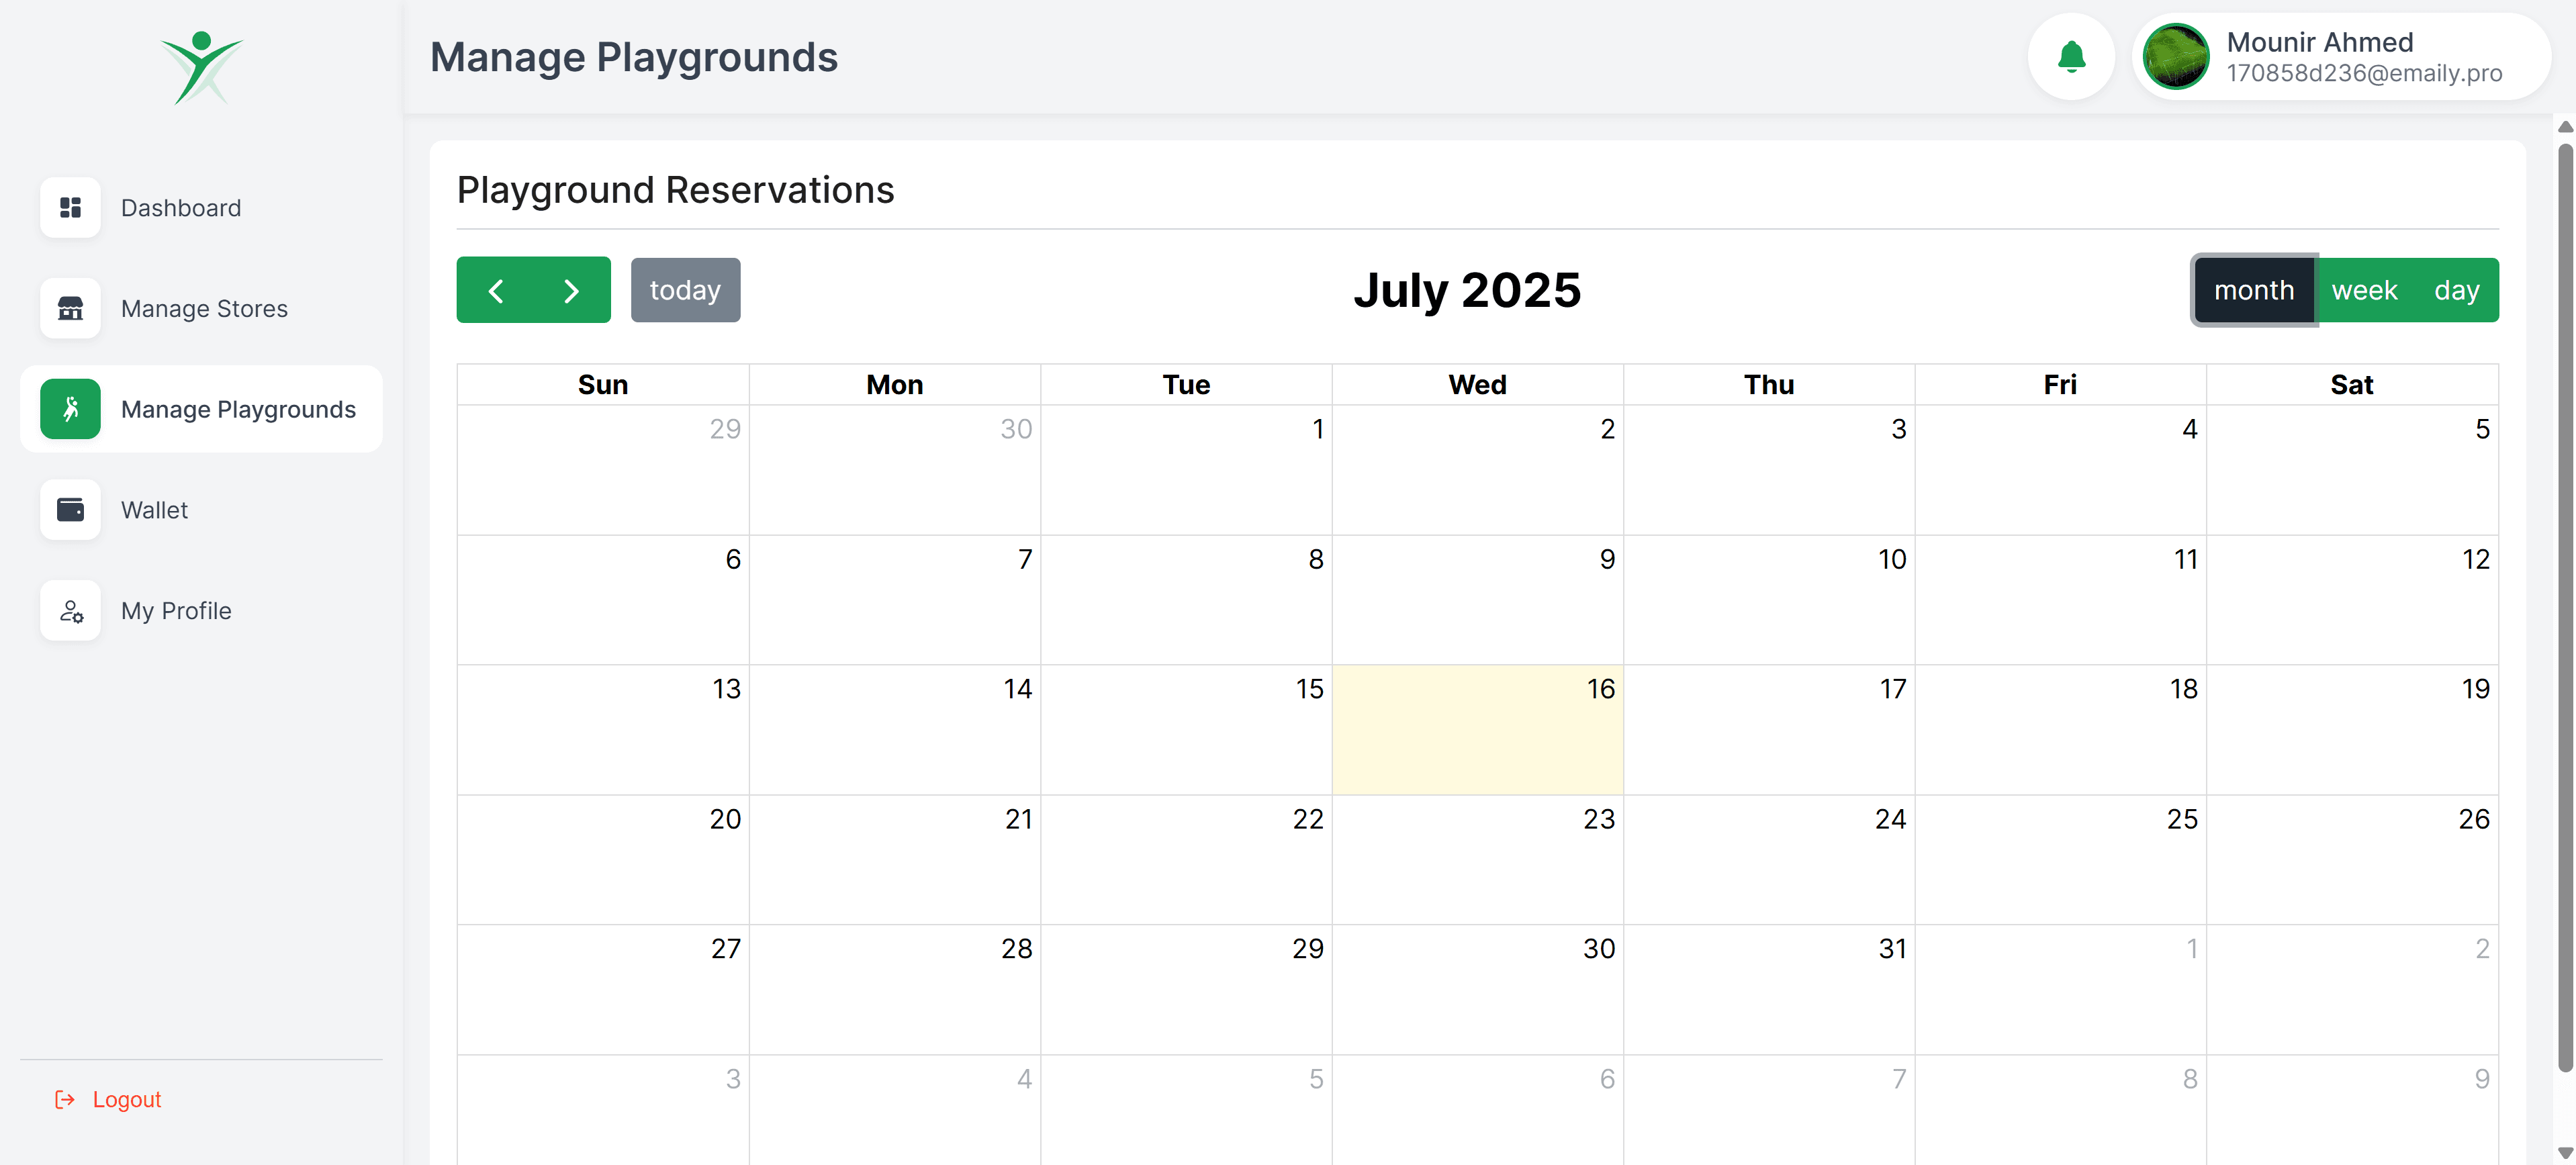Click the My Profile user-settings icon

pos(70,611)
